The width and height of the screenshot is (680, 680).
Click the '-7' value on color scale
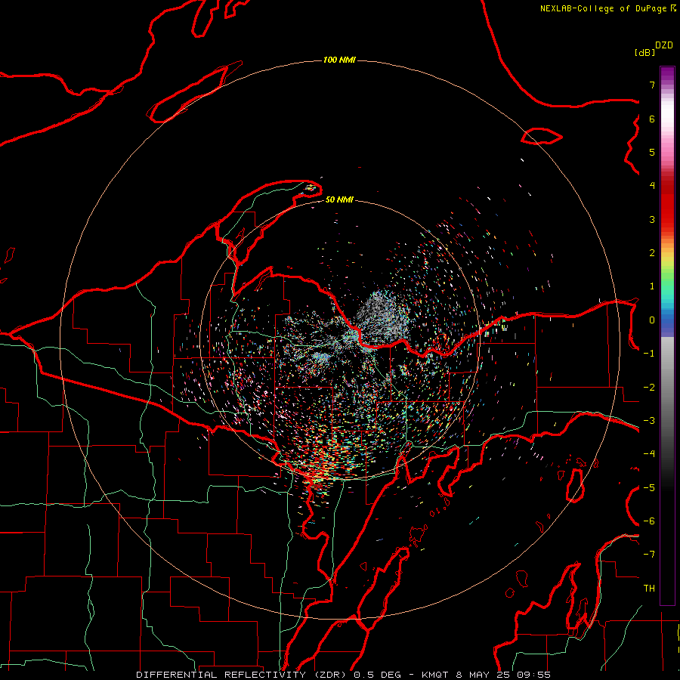[649, 555]
